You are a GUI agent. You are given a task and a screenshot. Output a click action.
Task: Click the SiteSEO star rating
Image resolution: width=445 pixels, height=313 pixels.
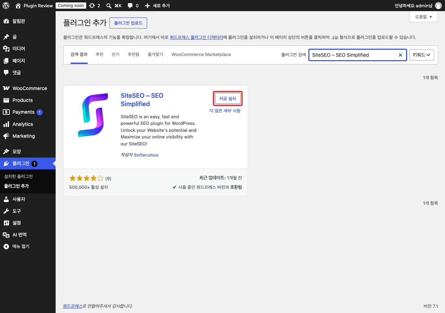coord(87,178)
